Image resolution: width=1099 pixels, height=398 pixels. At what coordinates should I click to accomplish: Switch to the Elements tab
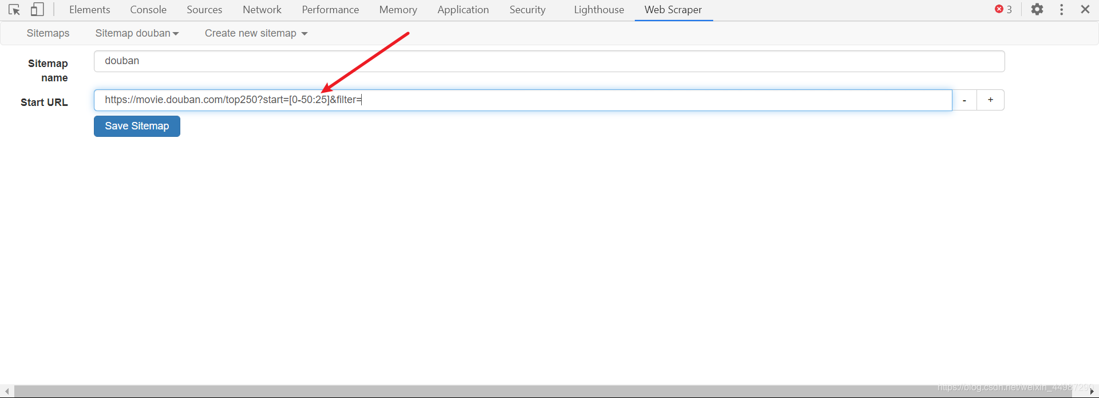[x=90, y=10]
